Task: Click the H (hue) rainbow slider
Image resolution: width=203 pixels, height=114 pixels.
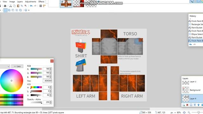Action: [x=36, y=87]
